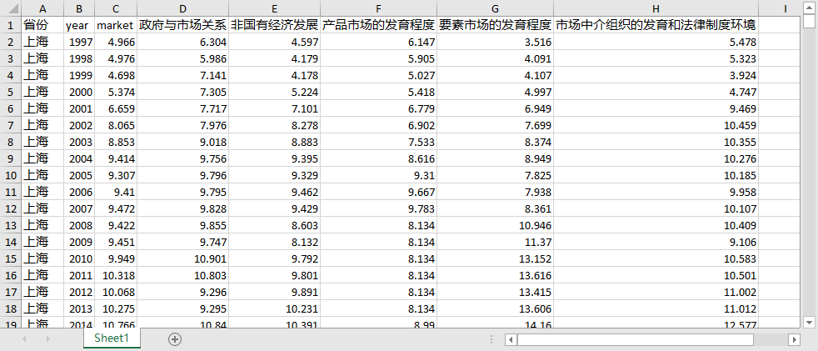The height and width of the screenshot is (351, 818).
Task: Select row 18 header
Action: pos(11,309)
